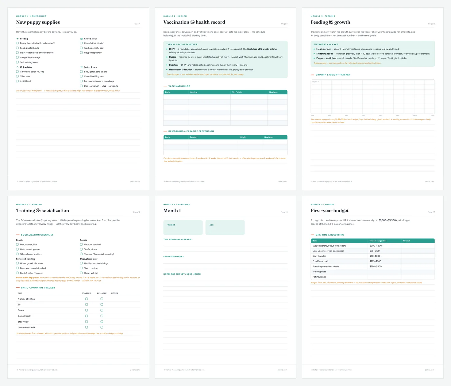Tick Healthy, vaccinated dogs checkbox
451x386 pixels.
point(81,263)
